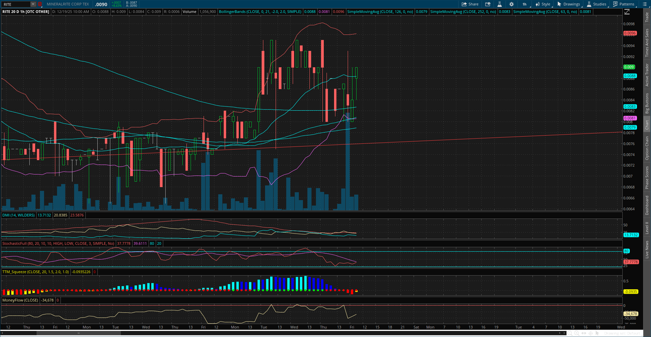651x337 pixels.
Task: Open the Dashboard sidebar tab
Action: tap(646, 204)
